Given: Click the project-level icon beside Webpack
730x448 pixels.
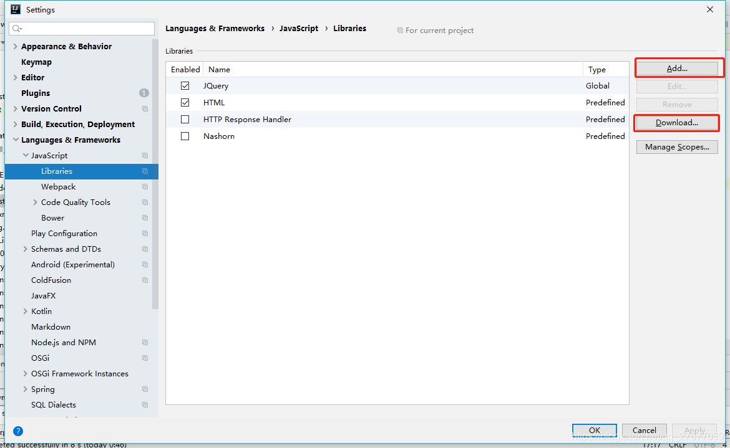Looking at the screenshot, I should (x=145, y=187).
